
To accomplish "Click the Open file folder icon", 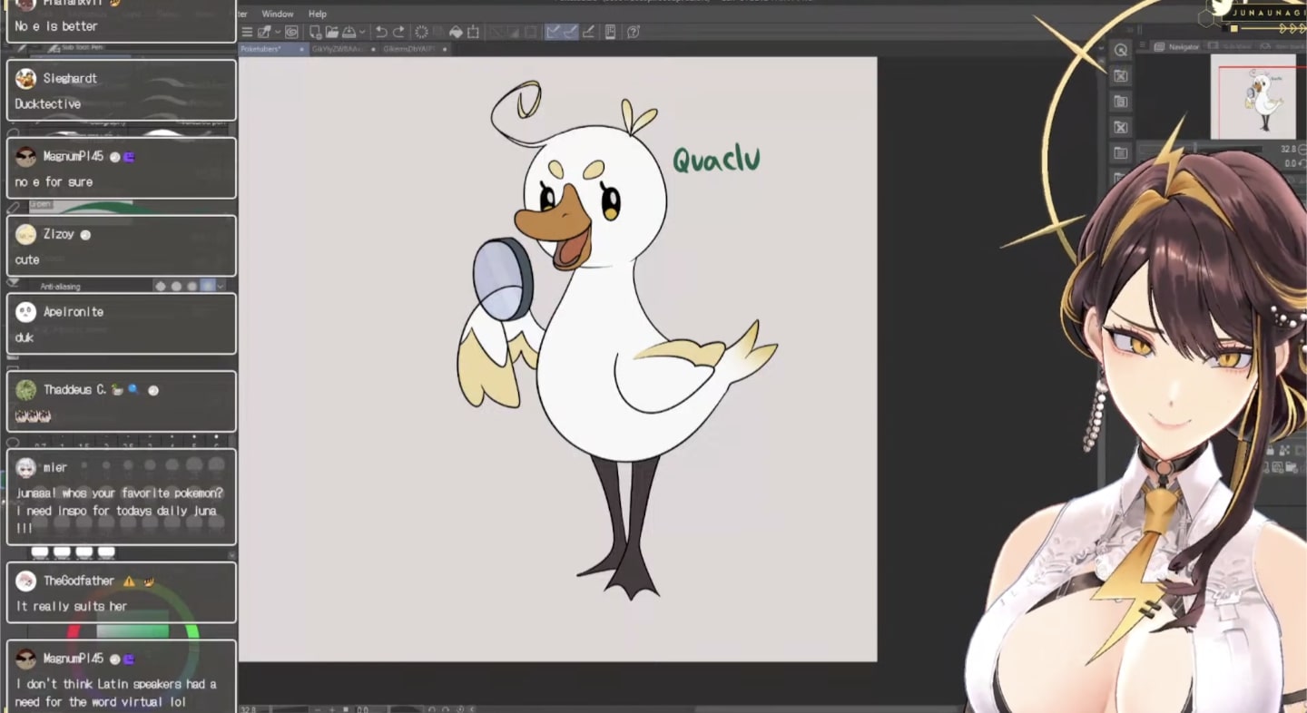I will click(332, 32).
